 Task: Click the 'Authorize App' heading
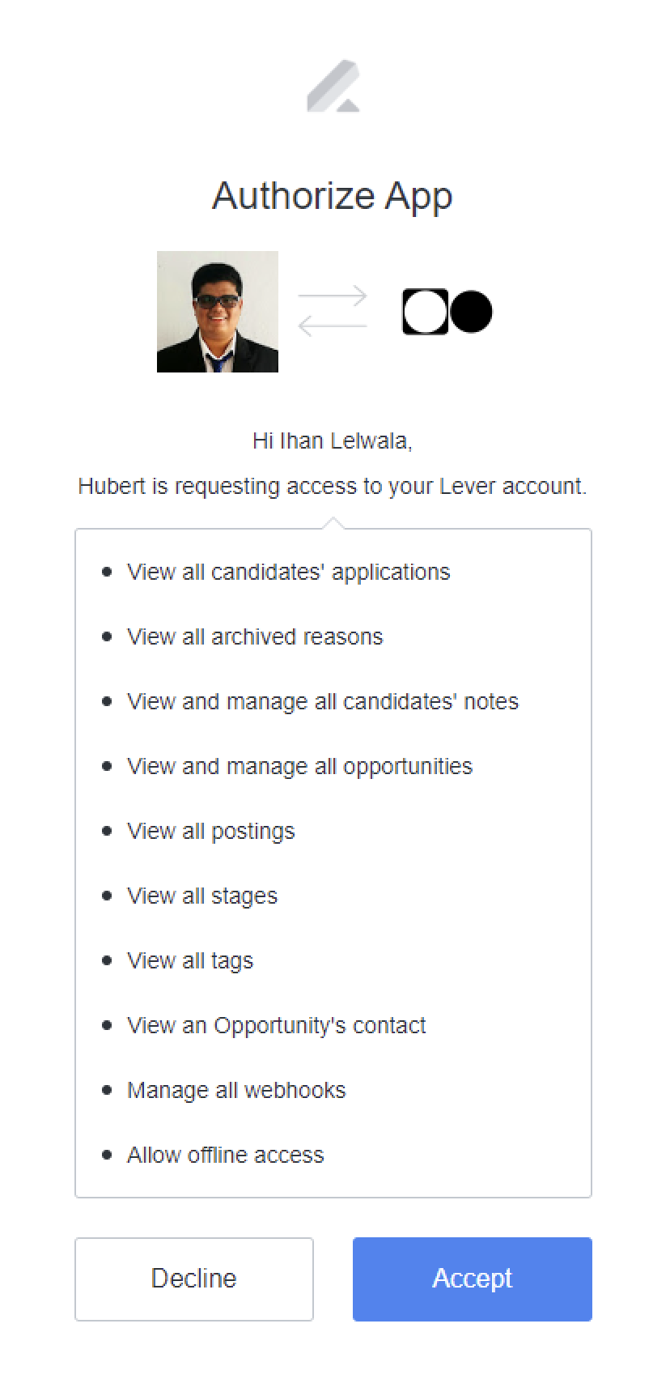coord(333,195)
